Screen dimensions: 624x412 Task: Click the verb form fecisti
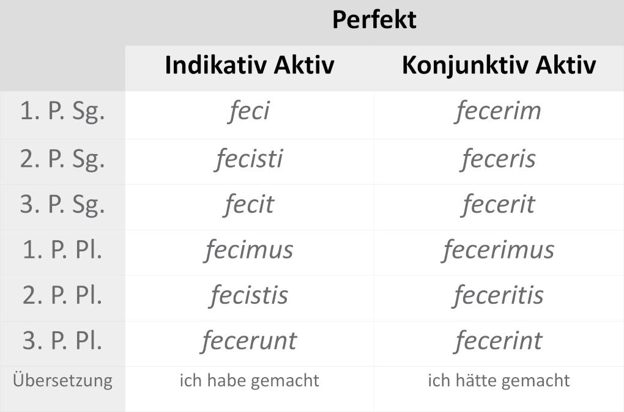coord(249,159)
